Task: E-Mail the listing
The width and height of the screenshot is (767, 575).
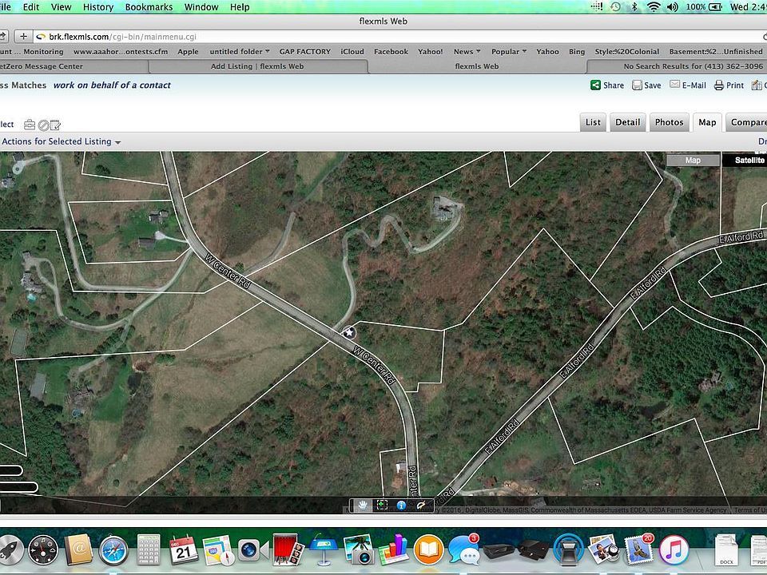Action: [x=687, y=85]
